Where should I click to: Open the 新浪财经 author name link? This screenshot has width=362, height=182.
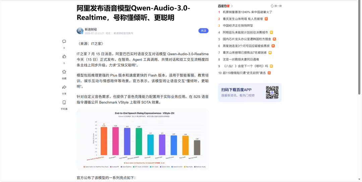pyautogui.click(x=91, y=29)
